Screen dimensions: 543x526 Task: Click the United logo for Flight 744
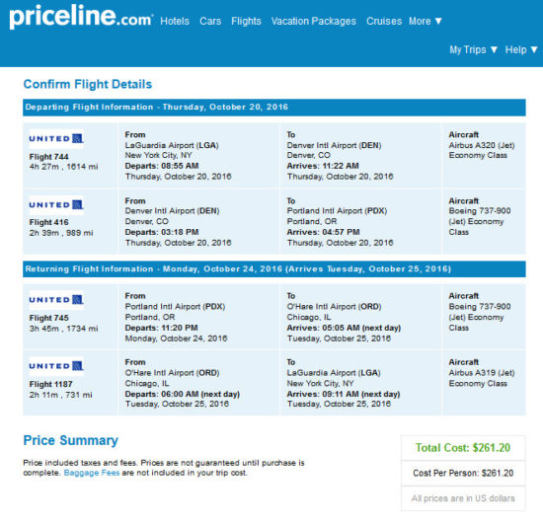point(56,139)
